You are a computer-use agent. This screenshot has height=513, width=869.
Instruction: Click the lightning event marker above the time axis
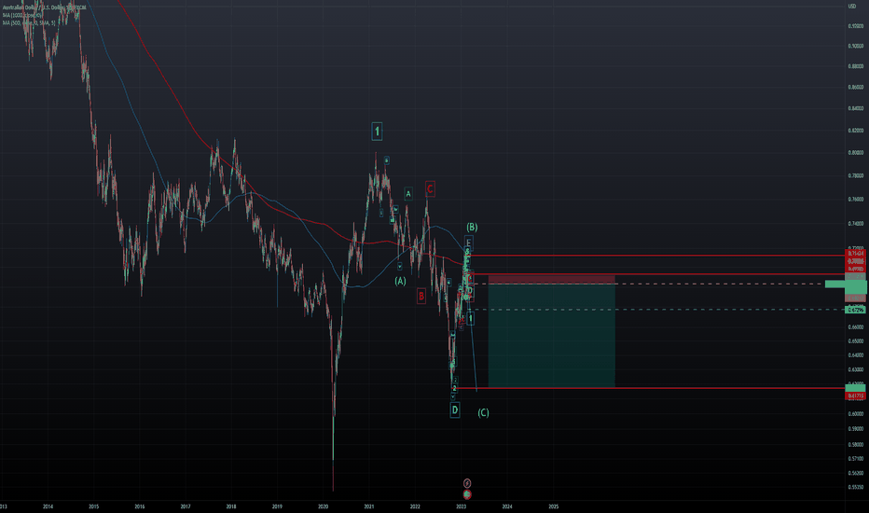point(467,483)
